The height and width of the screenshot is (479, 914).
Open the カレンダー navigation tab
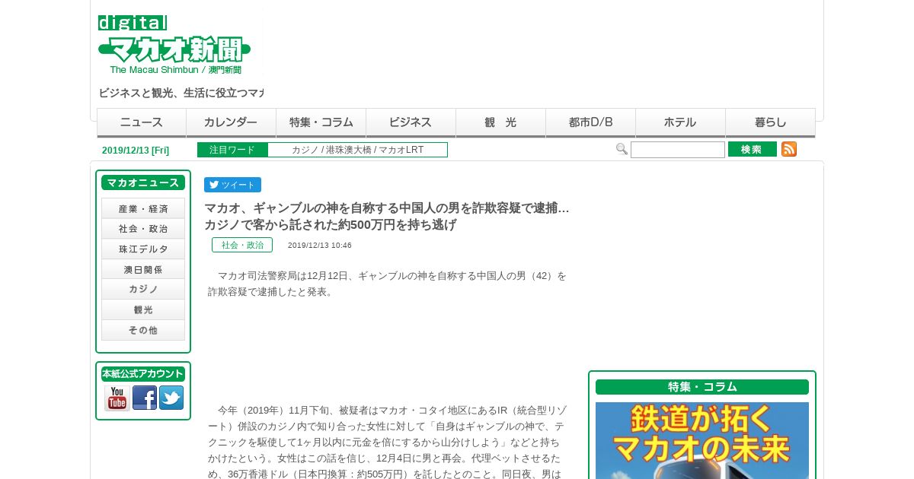point(231,122)
